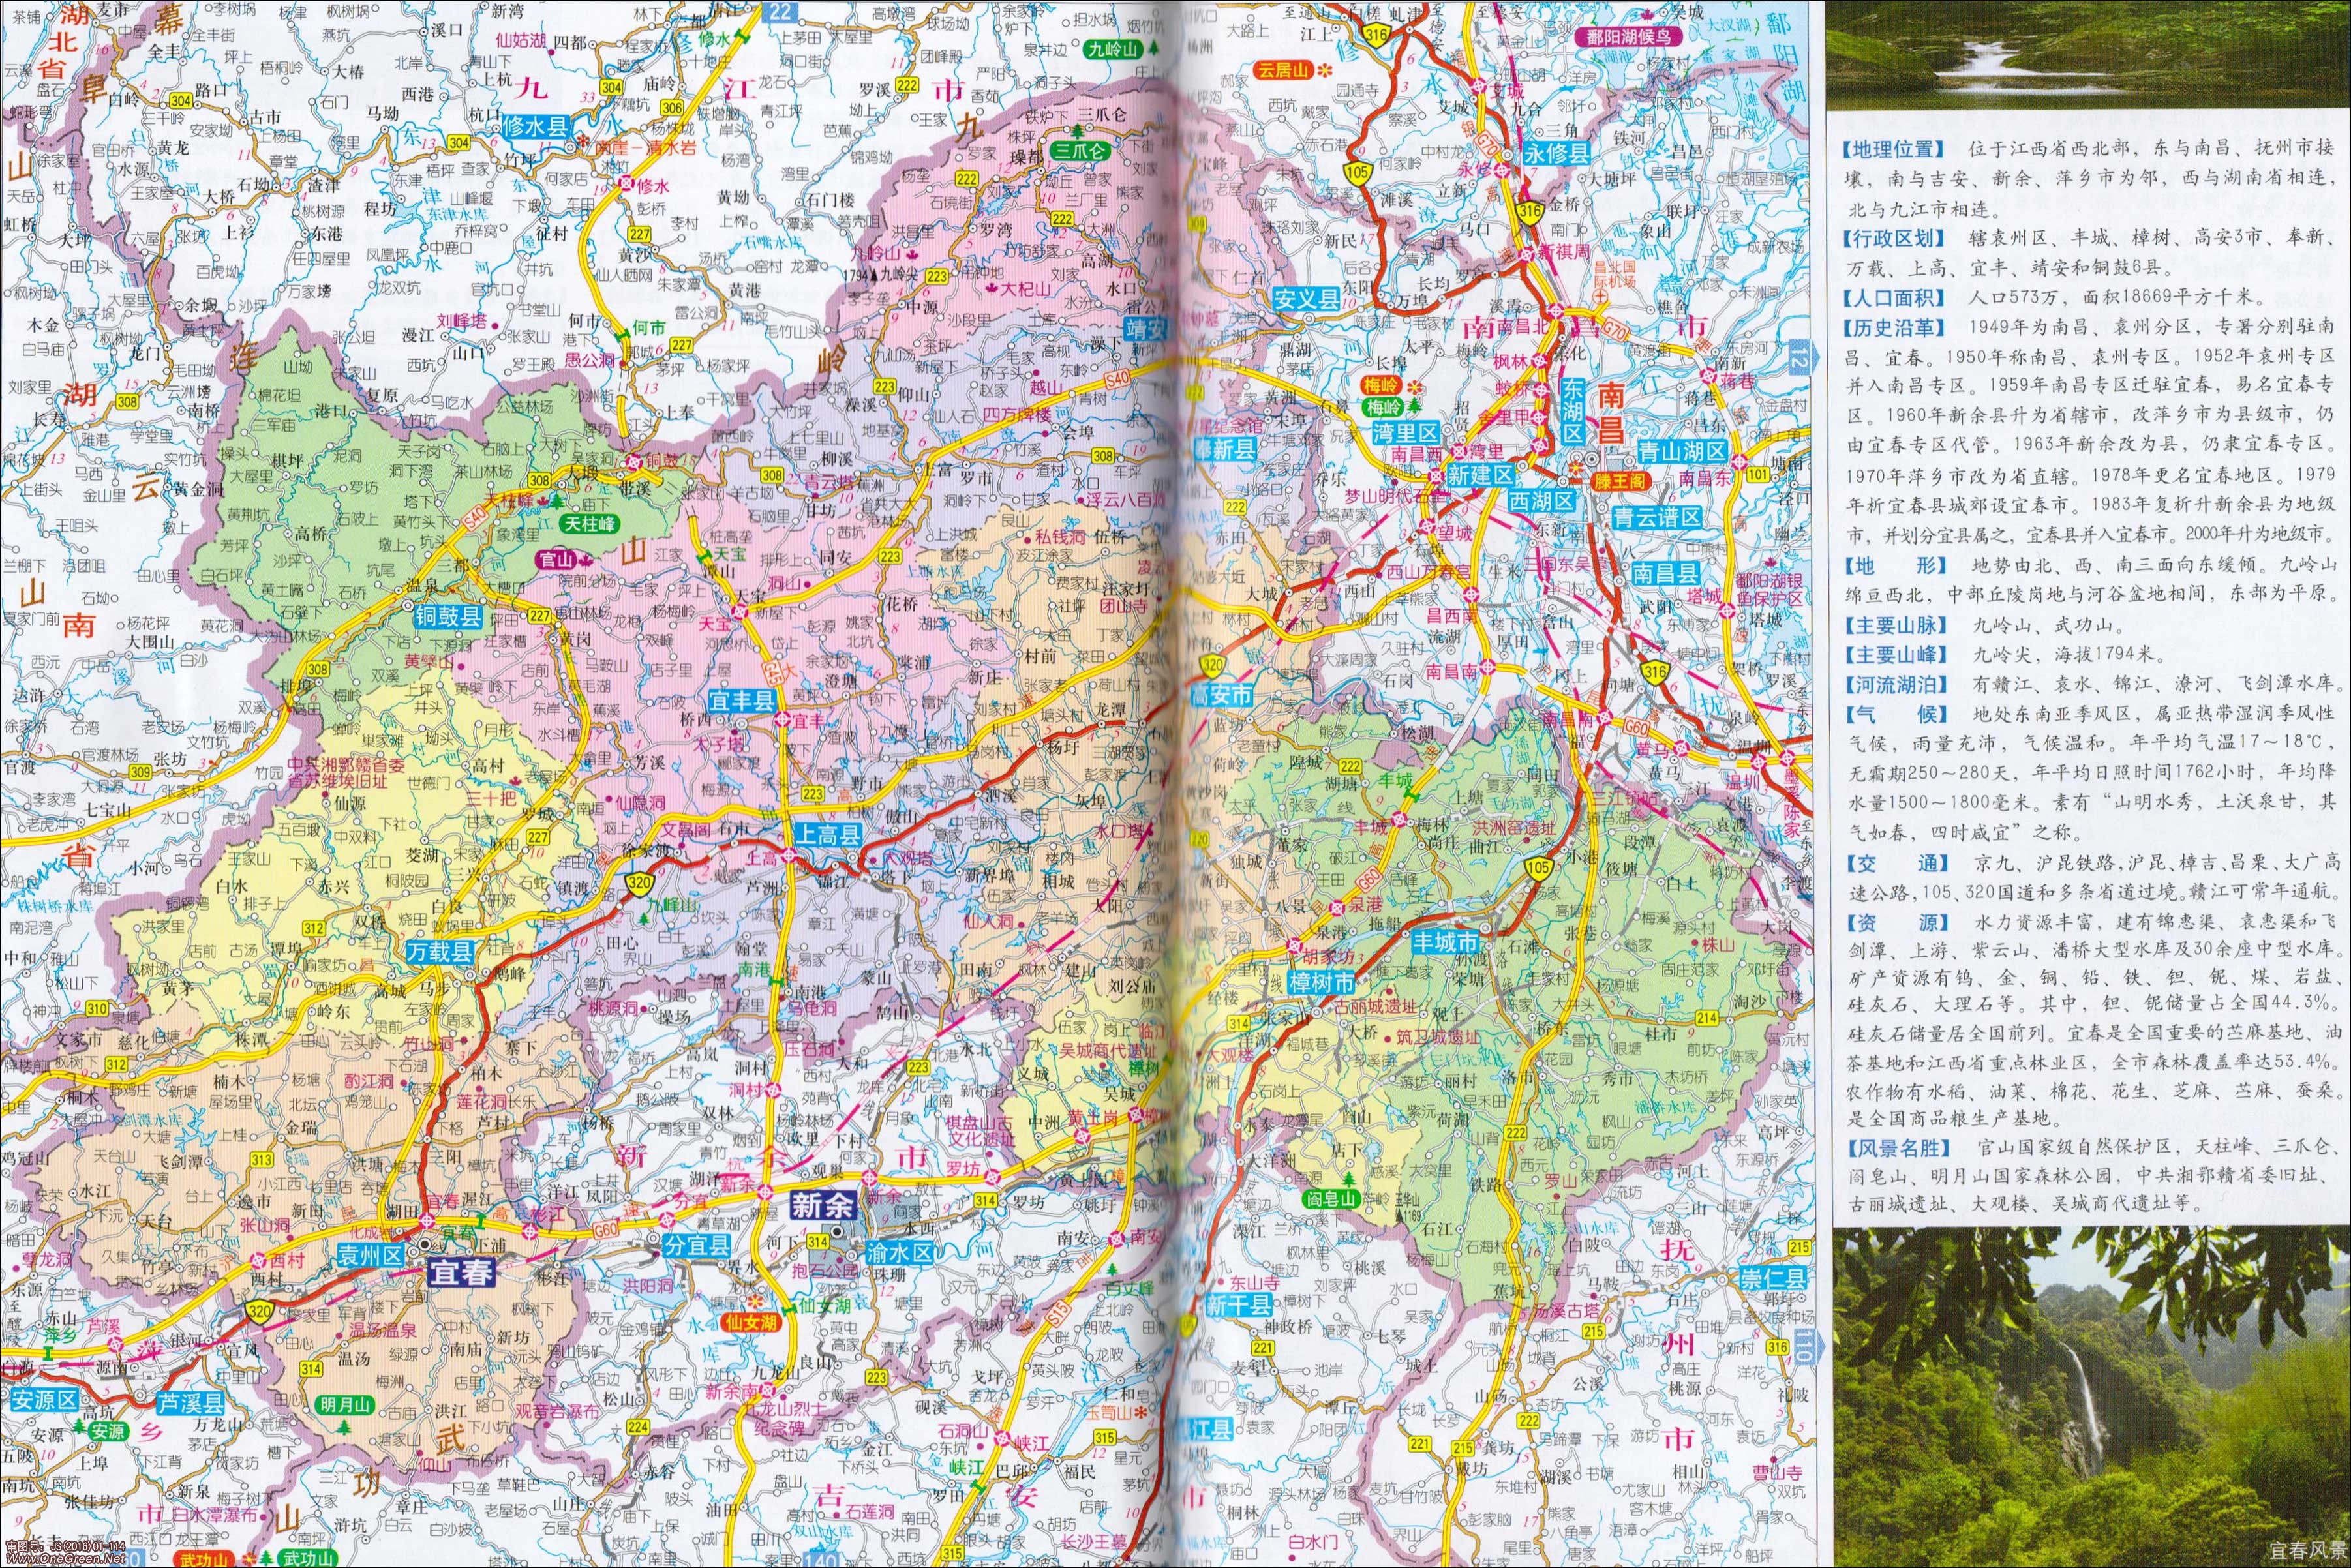Click the orange 云居山 scenic label

[x=1283, y=70]
